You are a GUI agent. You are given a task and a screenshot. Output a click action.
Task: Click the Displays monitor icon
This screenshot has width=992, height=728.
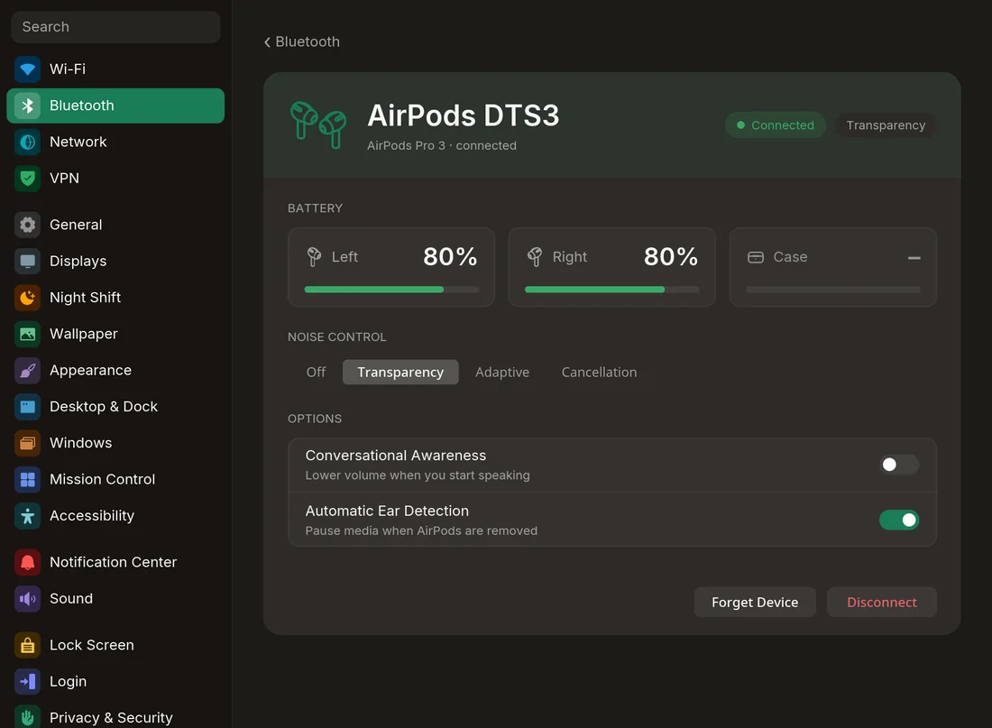27,261
